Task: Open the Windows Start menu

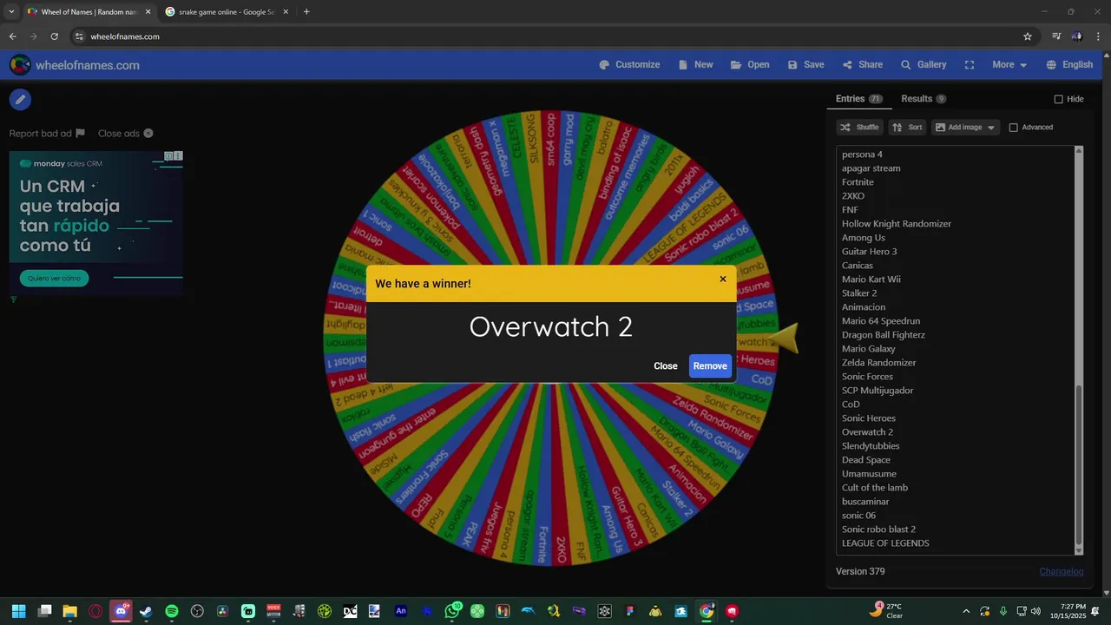Action: 18,611
